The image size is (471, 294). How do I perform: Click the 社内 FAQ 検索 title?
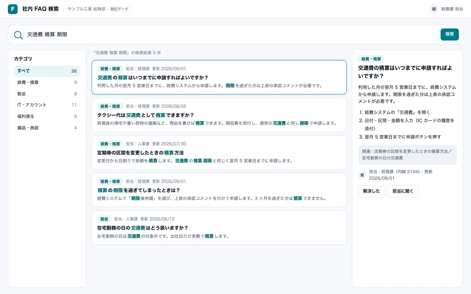coord(40,9)
